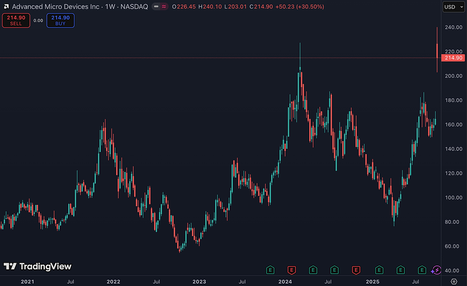The width and height of the screenshot is (467, 286).
Task: Click the 214.90 BUY button
Action: tap(61, 20)
